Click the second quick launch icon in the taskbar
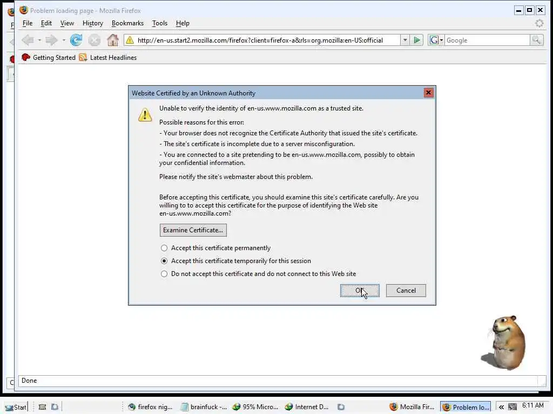Screen dimensions: 553x414 coord(55,407)
